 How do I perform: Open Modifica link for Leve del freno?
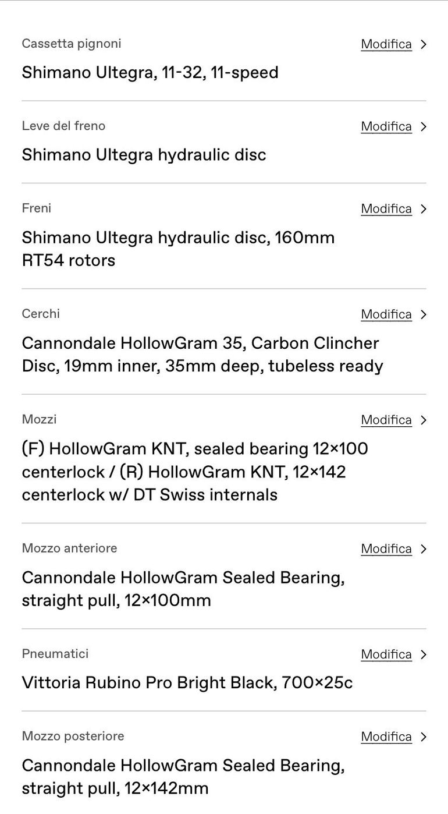pos(386,126)
